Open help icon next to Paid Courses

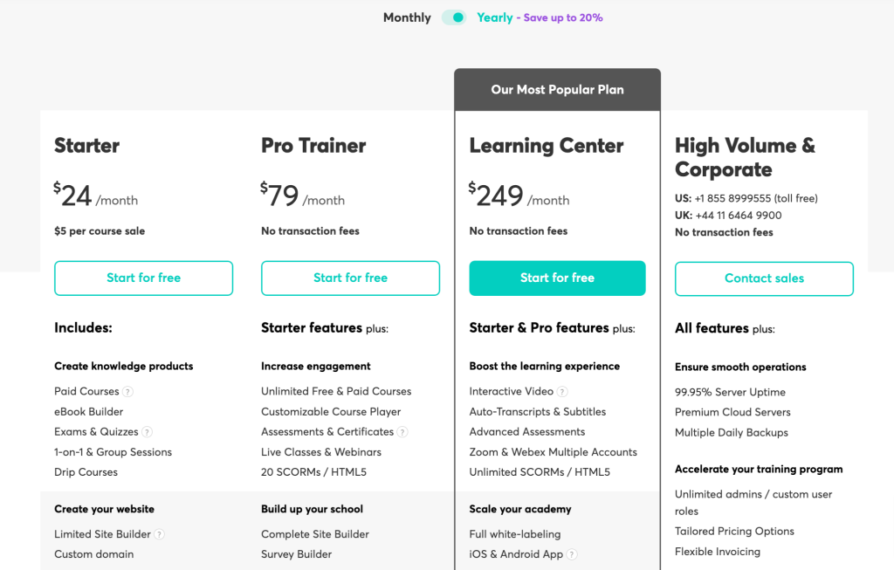coord(127,392)
